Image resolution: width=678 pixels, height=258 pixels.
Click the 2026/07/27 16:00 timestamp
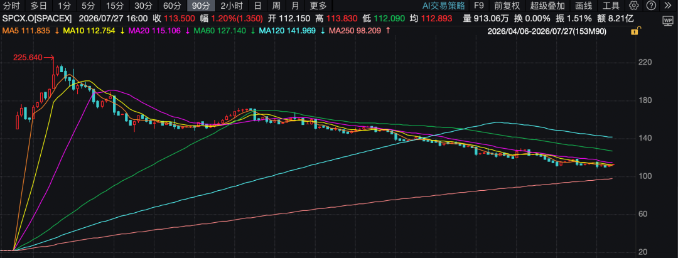[113, 19]
